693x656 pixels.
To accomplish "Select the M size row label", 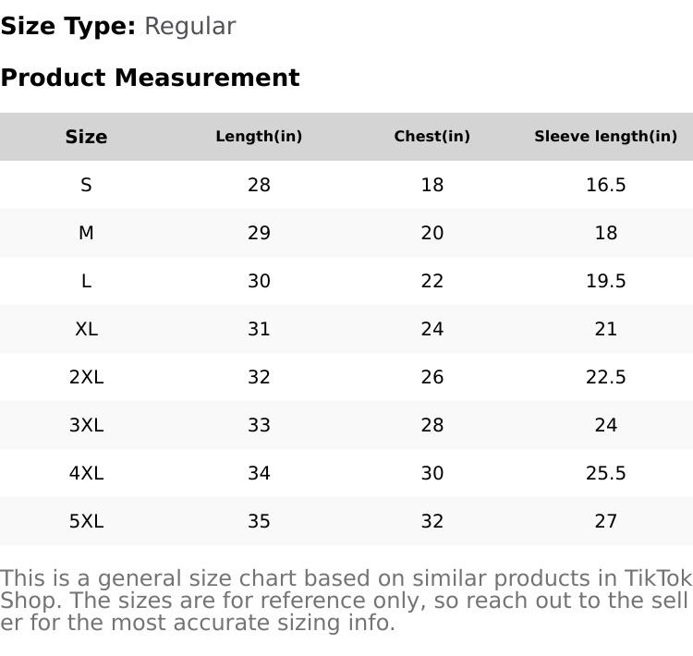I will pyautogui.click(x=86, y=233).
